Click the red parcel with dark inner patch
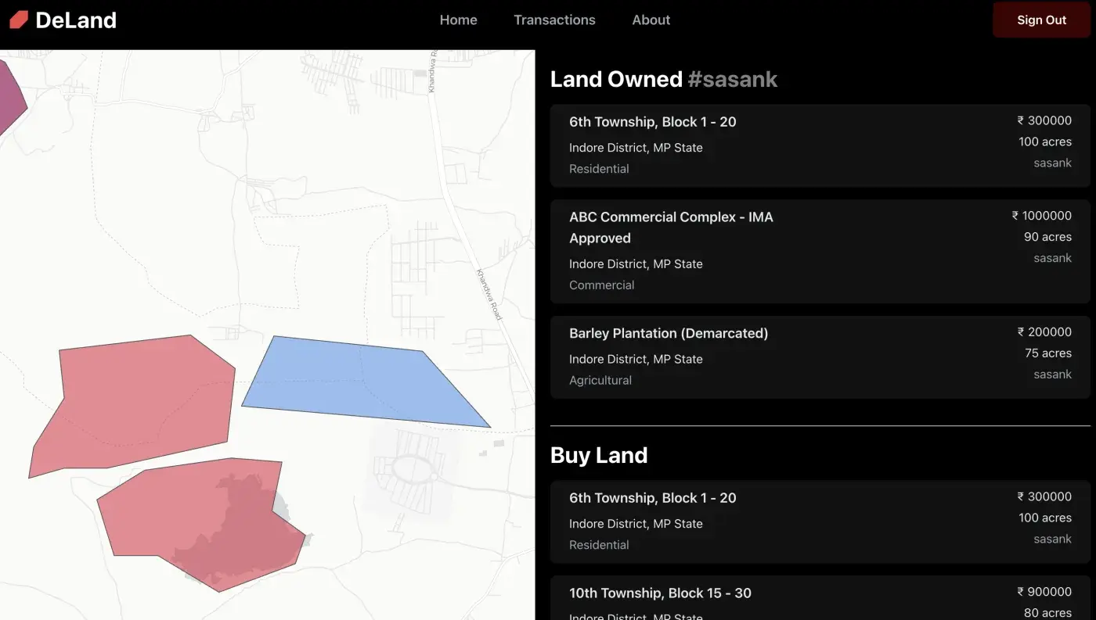1096x620 pixels. (x=200, y=524)
